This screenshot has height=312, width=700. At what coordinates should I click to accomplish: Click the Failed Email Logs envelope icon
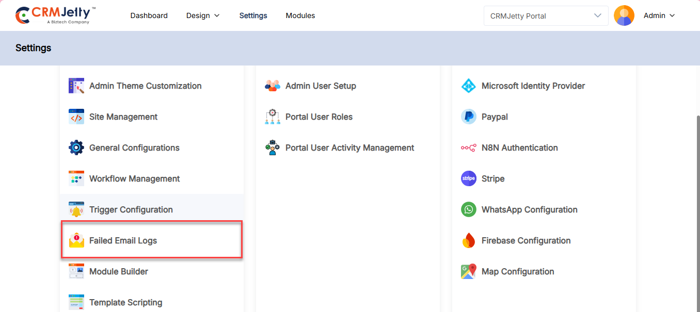[x=76, y=241]
